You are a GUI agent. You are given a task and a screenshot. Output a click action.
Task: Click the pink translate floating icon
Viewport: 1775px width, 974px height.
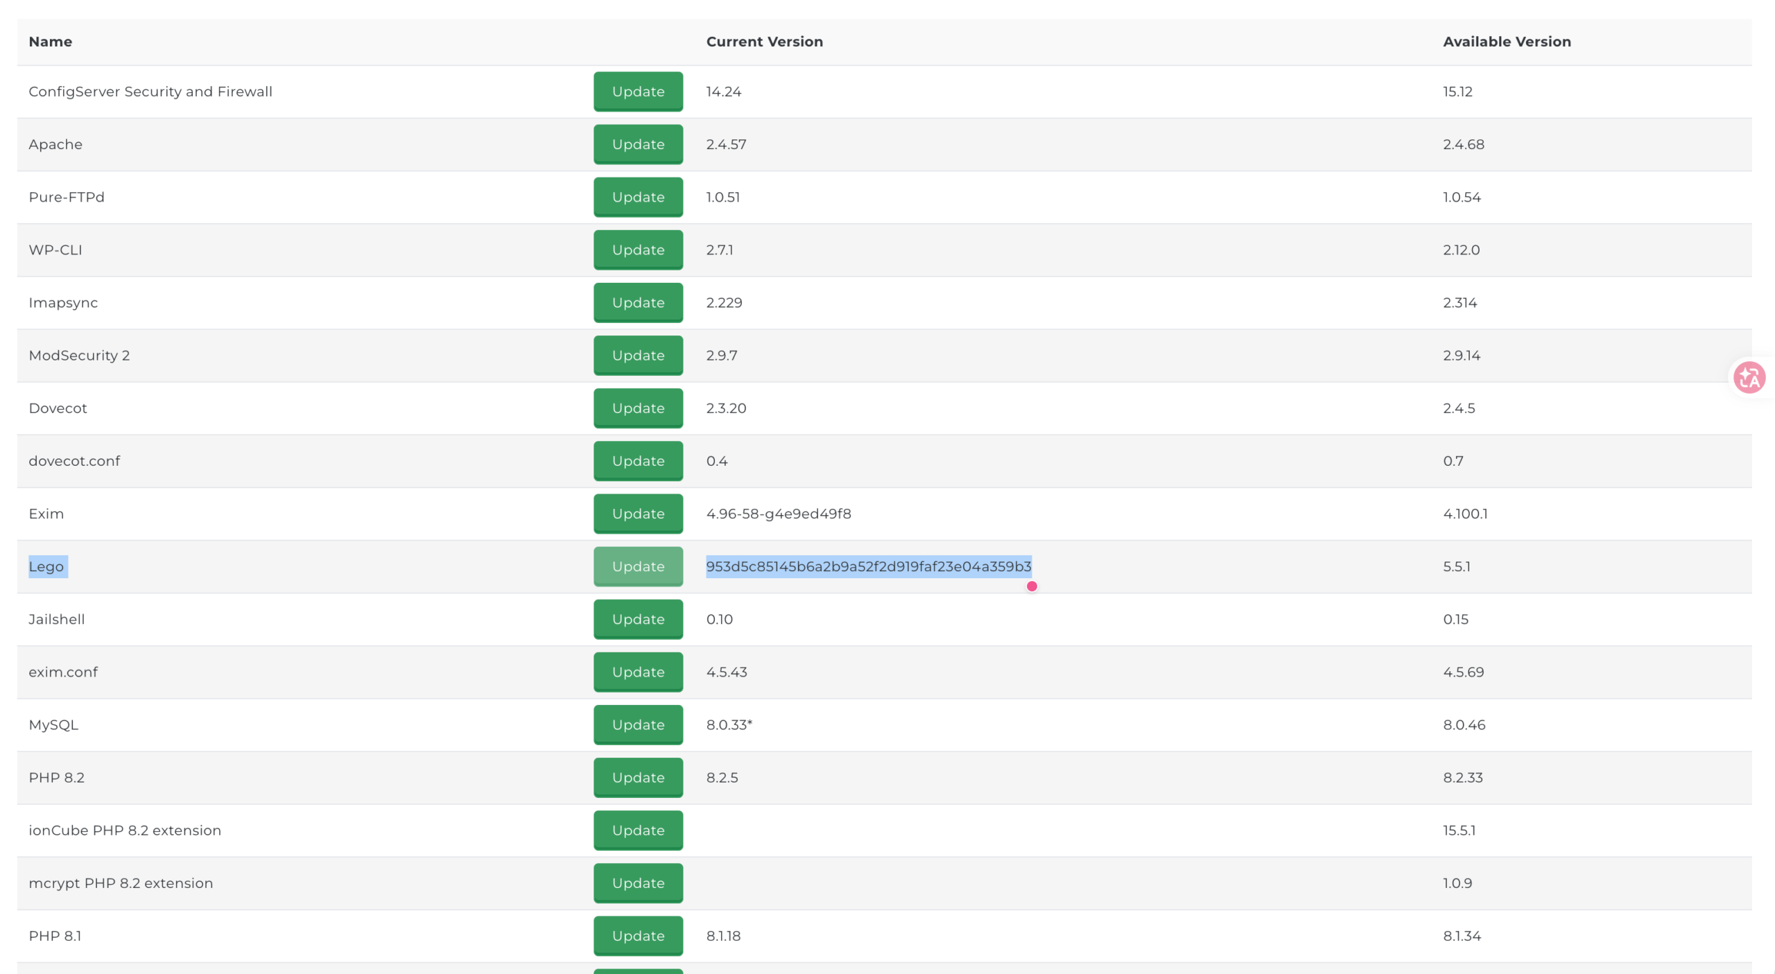(1749, 378)
